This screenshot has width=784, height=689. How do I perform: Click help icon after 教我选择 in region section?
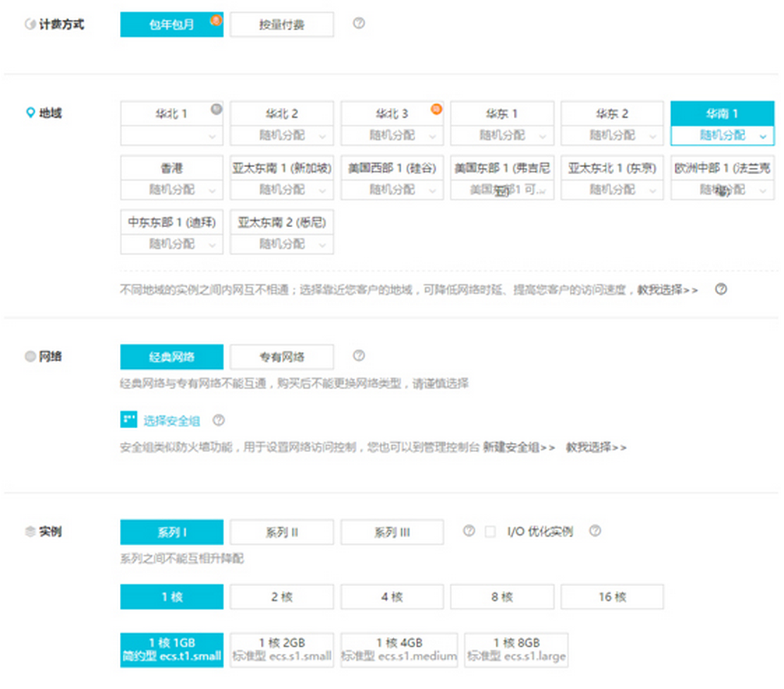tap(721, 289)
